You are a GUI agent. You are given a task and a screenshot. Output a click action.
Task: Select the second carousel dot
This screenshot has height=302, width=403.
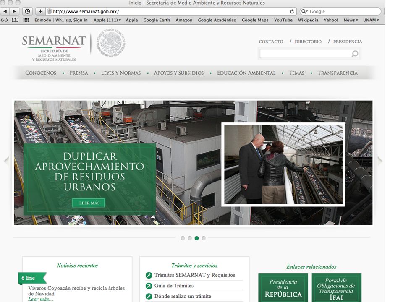(190, 238)
